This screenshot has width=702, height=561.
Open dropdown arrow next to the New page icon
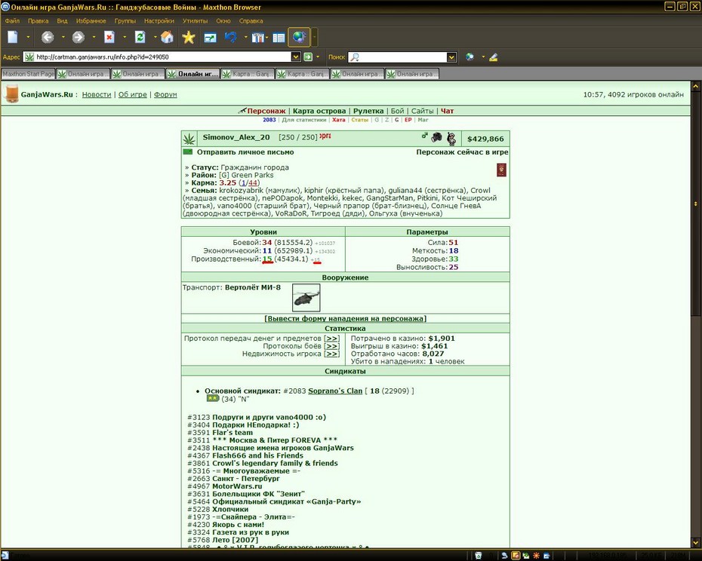28,38
